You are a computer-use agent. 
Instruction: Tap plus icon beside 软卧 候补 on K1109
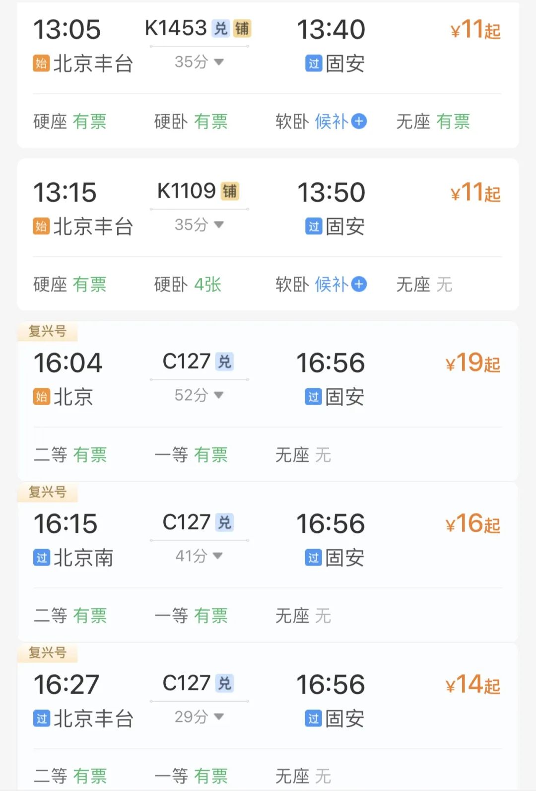(359, 284)
